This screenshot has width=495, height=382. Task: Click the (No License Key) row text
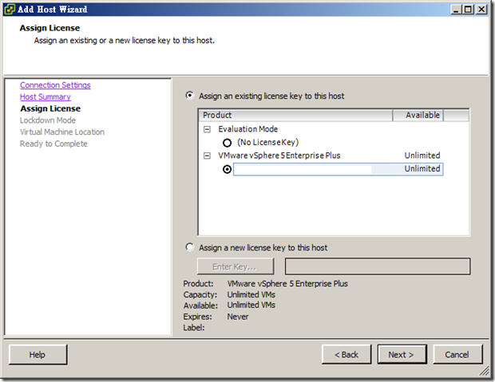point(267,142)
